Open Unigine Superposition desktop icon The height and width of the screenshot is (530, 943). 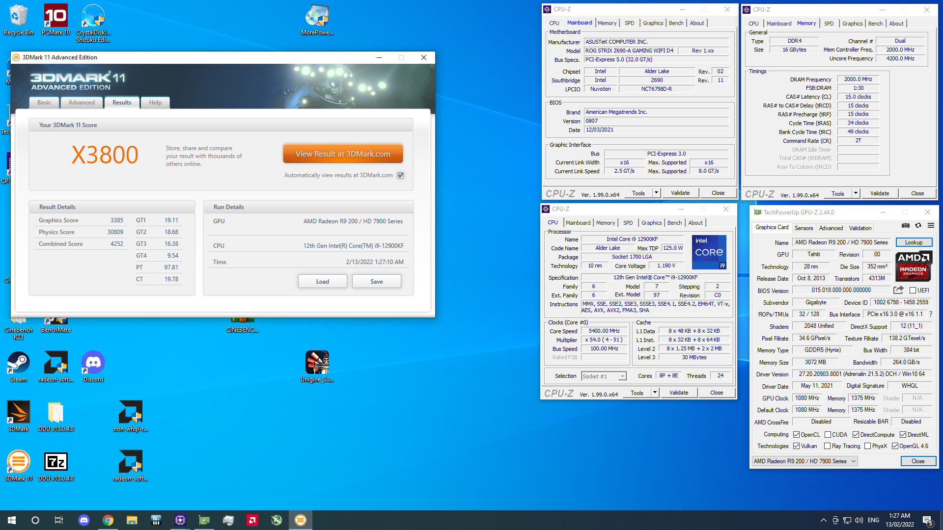point(317,367)
